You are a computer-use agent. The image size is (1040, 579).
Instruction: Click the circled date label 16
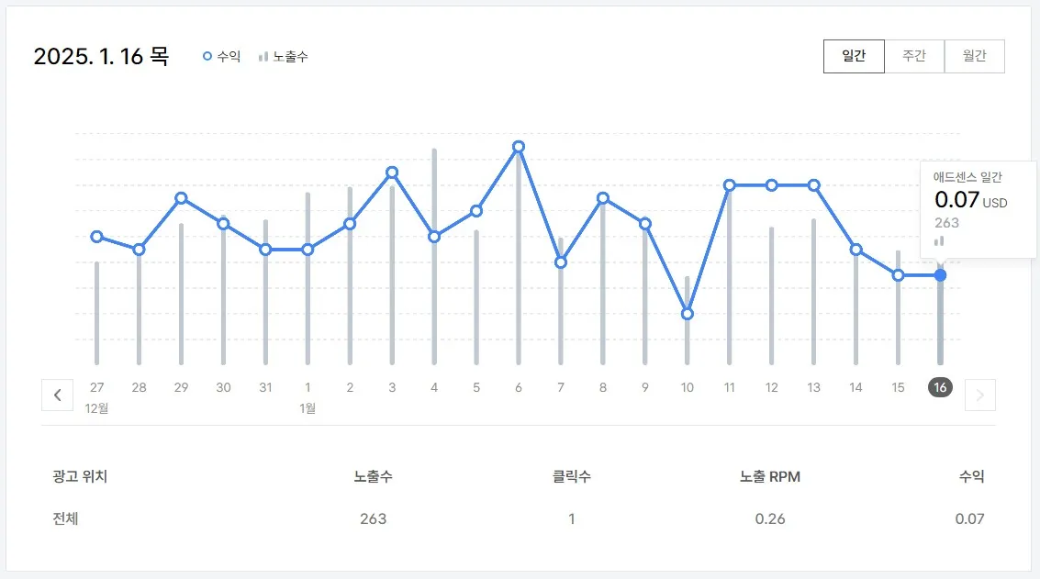point(939,387)
